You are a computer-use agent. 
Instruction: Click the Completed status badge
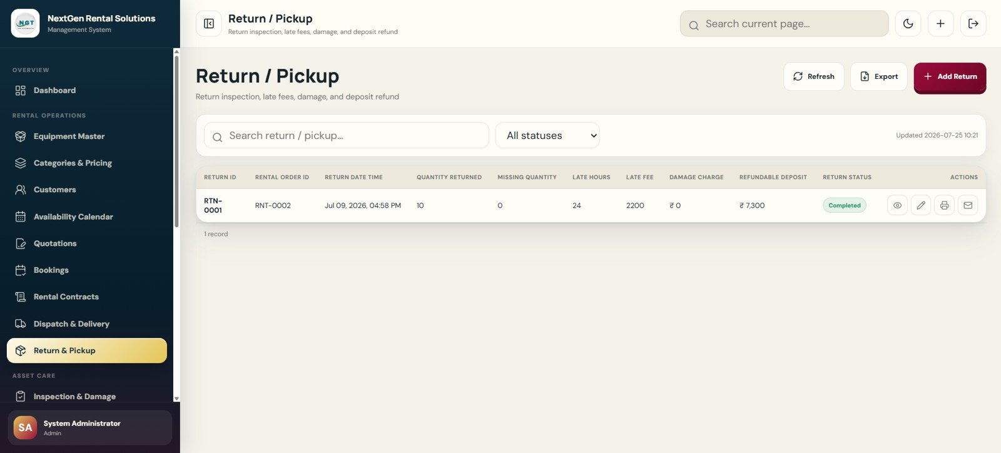[845, 205]
